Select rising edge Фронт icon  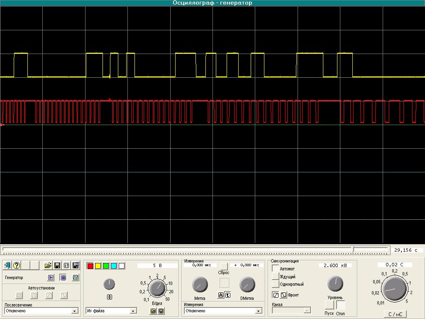(x=276, y=295)
